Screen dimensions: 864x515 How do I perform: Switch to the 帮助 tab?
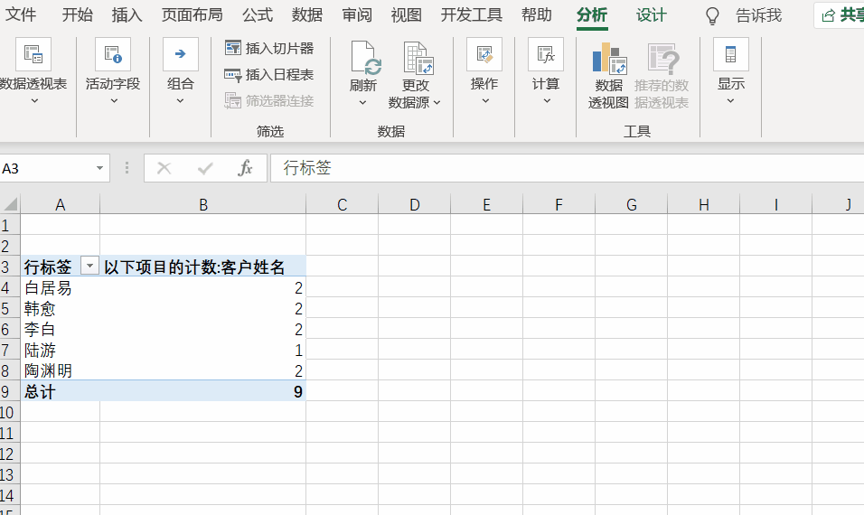point(537,14)
